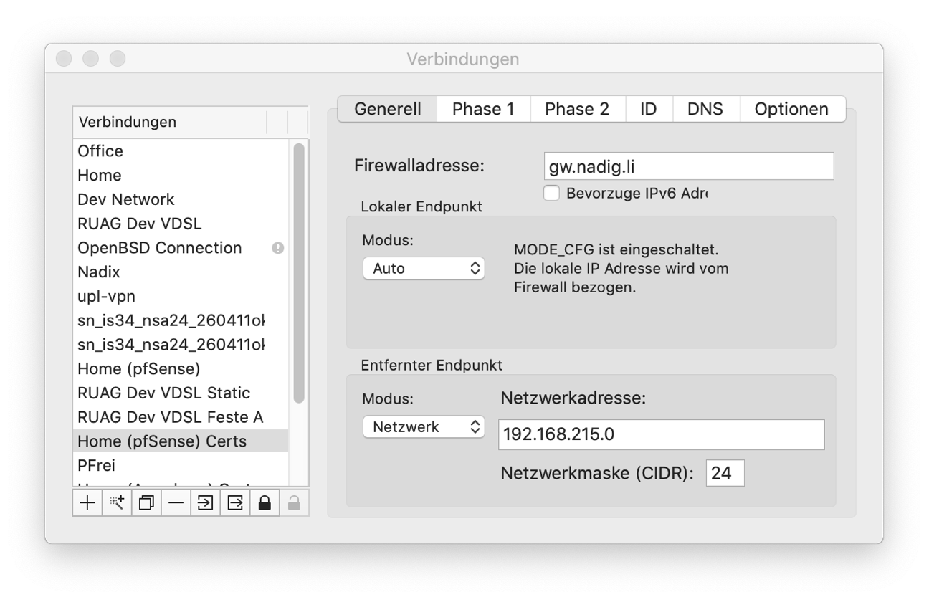
Task: Click the warning badge next to OpenBSD Connection
Action: 278,248
